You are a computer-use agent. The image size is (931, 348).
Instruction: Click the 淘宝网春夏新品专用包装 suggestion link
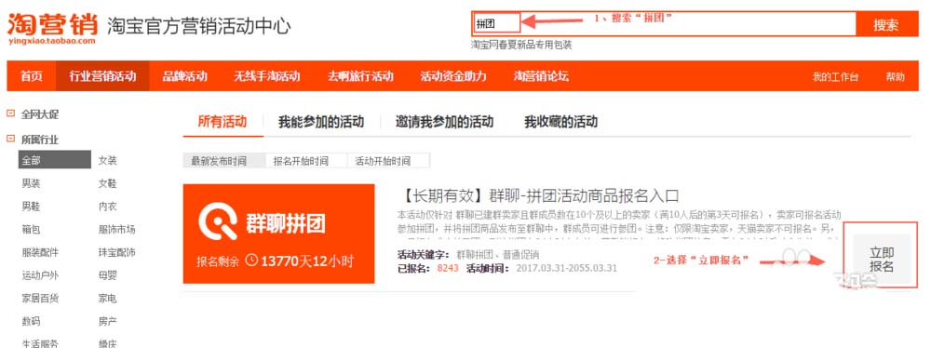pos(521,46)
